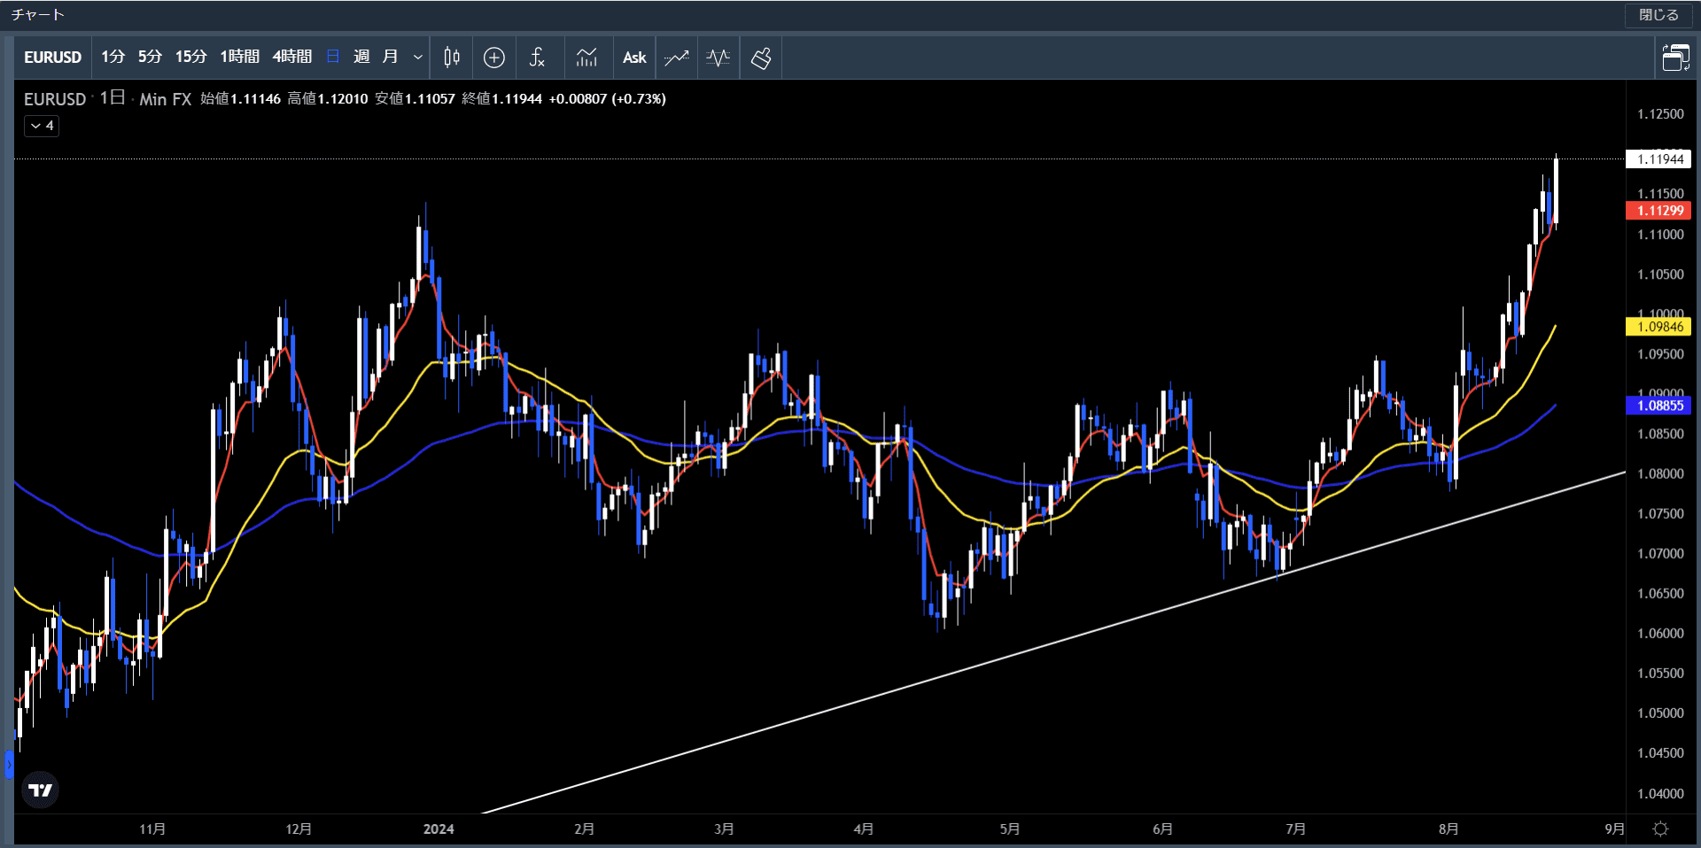The height and width of the screenshot is (848, 1701).
Task: Click the 安値1.11057 low value
Action: click(415, 99)
